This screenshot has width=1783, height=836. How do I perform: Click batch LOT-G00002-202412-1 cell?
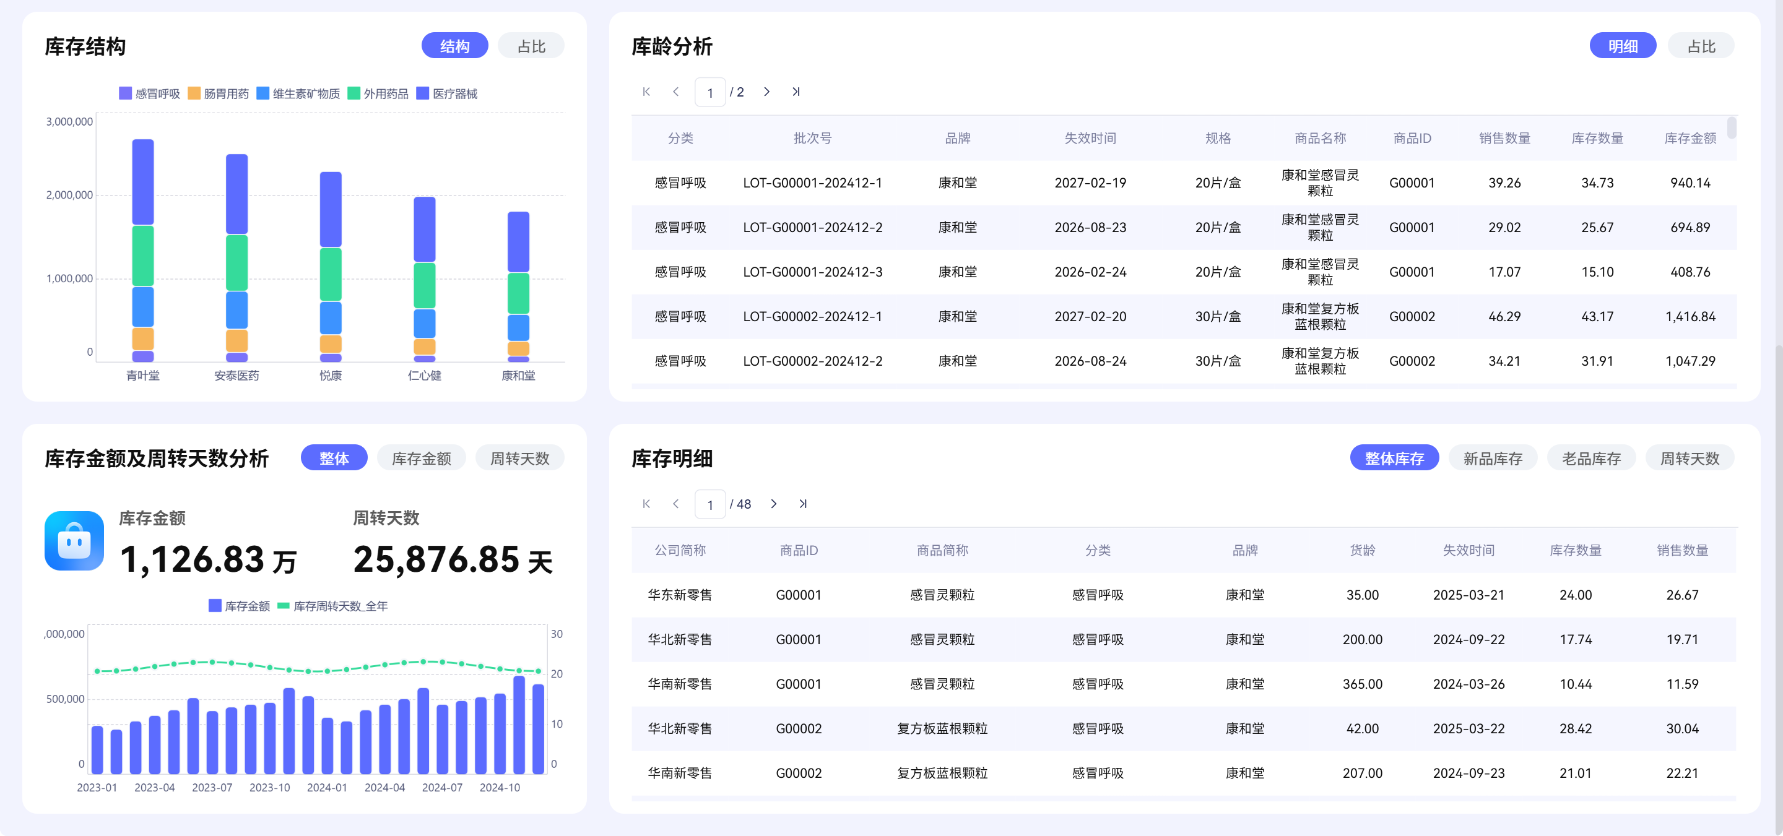tap(813, 316)
